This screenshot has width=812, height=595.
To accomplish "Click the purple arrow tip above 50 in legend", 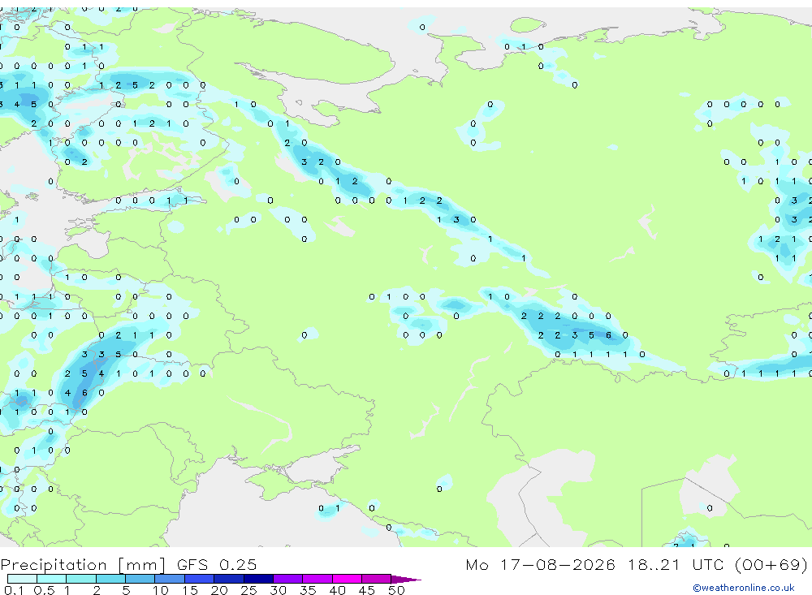I will click(x=406, y=580).
